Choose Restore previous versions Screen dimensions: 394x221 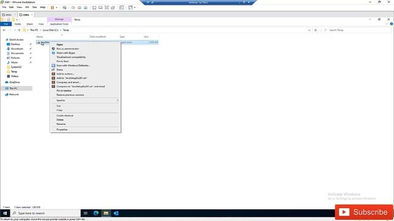pyautogui.click(x=85, y=95)
